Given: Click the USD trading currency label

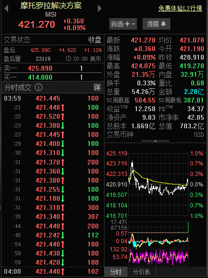Looking at the screenshot, I should click(199, 135).
